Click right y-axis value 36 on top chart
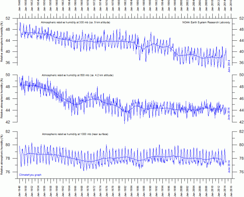The width and height of the screenshot is (244, 197). click(237, 63)
